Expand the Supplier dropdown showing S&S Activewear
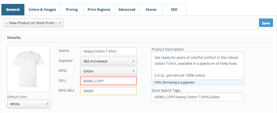 click(108, 61)
